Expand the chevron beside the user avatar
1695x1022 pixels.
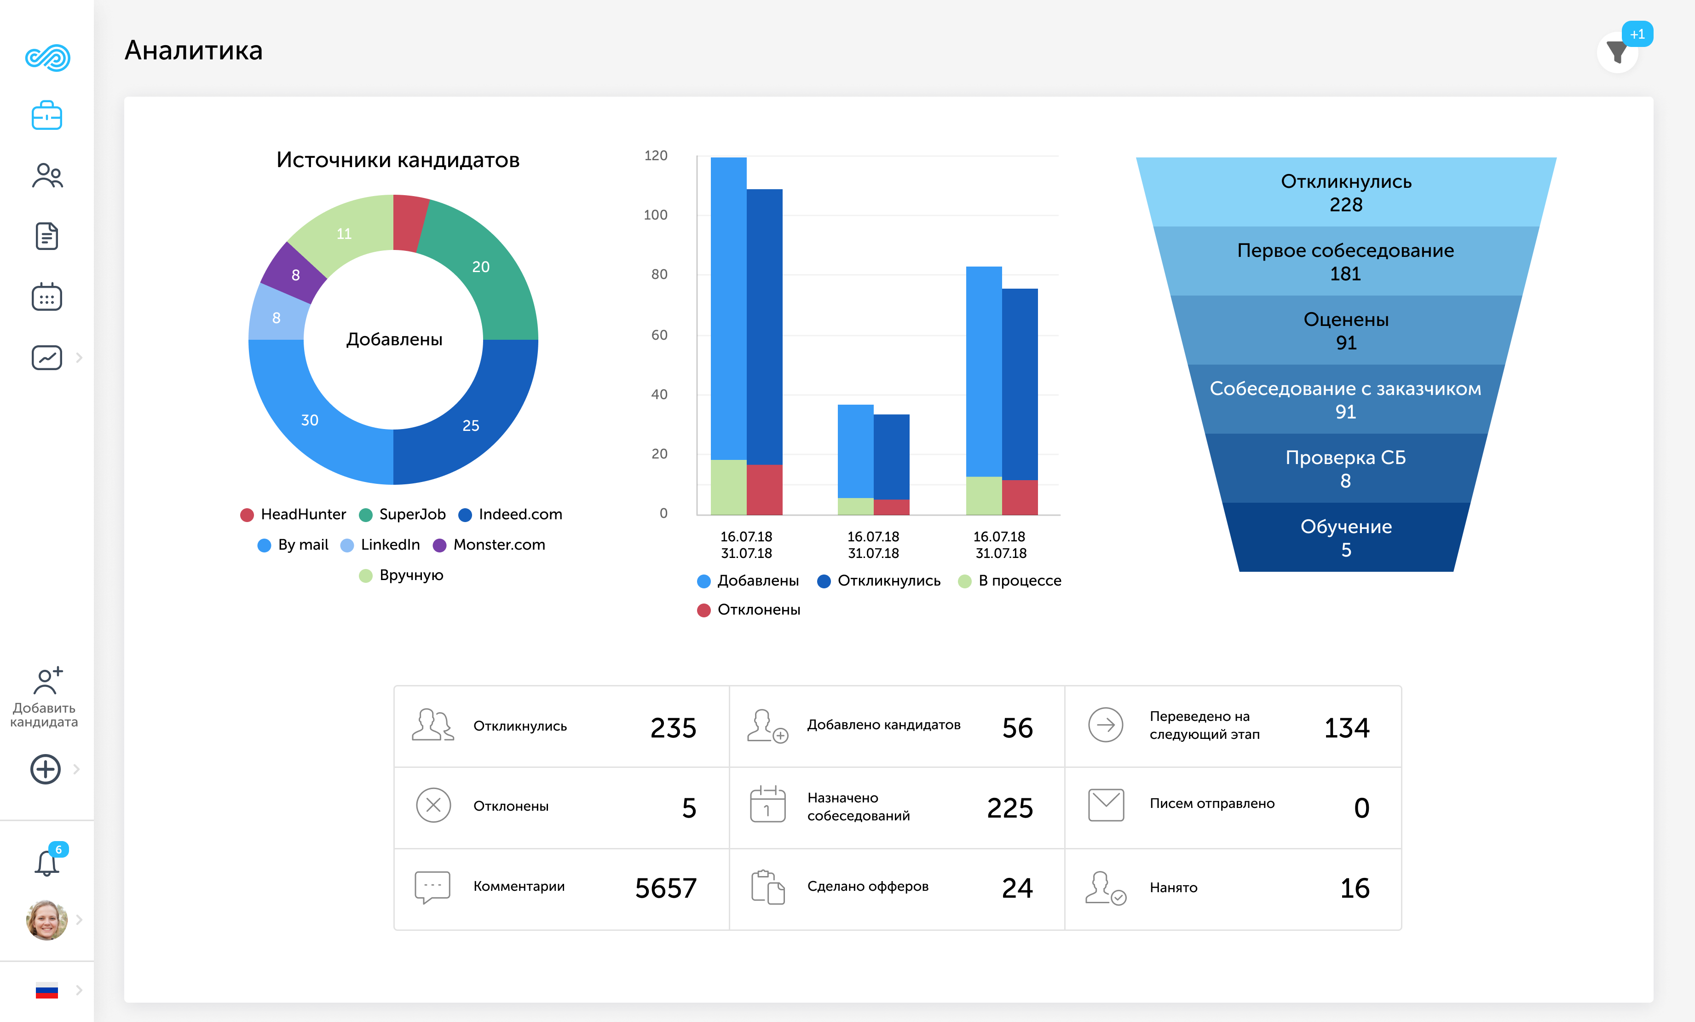[79, 919]
